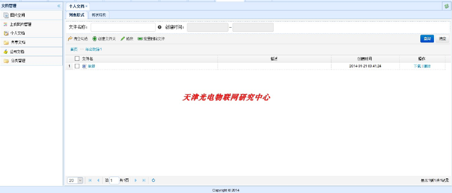Go to next page in pager
Viewport: 452px width, 193px height.
(x=136, y=180)
